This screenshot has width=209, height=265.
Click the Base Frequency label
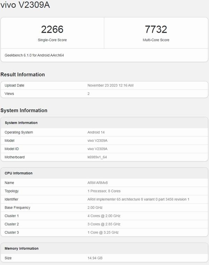17,208
